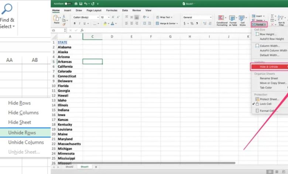
Task: Click the Undo arrow icon
Action: [86, 4]
